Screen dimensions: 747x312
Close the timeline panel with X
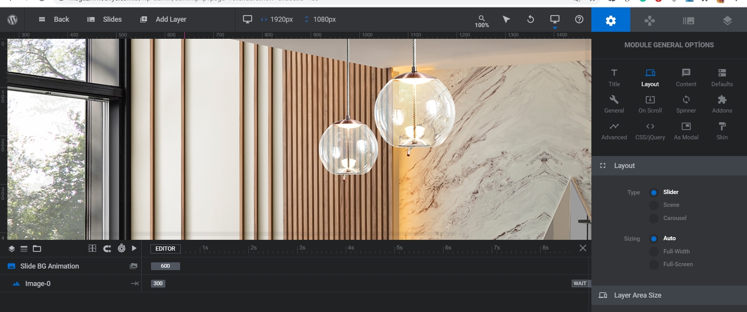pyautogui.click(x=583, y=248)
